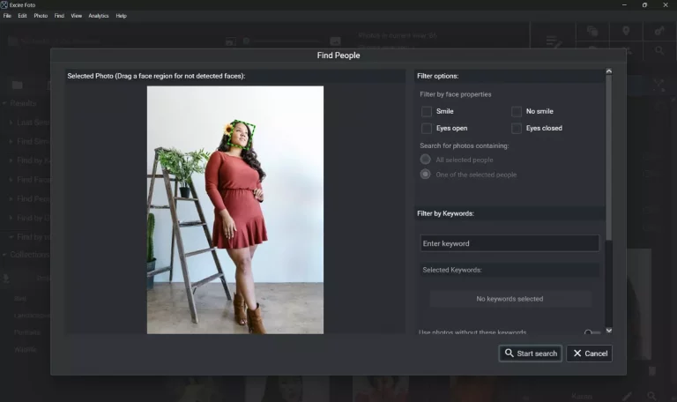
Task: Collapse the Collections section
Action: pyautogui.click(x=4, y=255)
